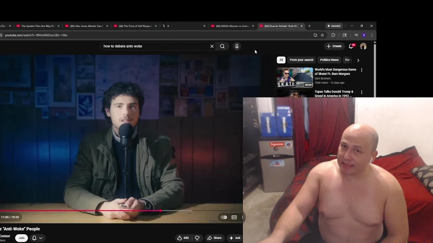Select the From your search chip
The height and width of the screenshot is (243, 433).
pos(301,60)
